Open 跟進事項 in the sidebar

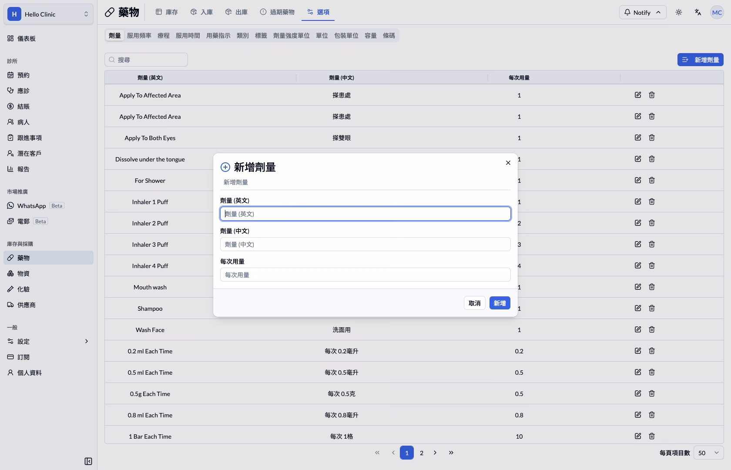coord(49,138)
